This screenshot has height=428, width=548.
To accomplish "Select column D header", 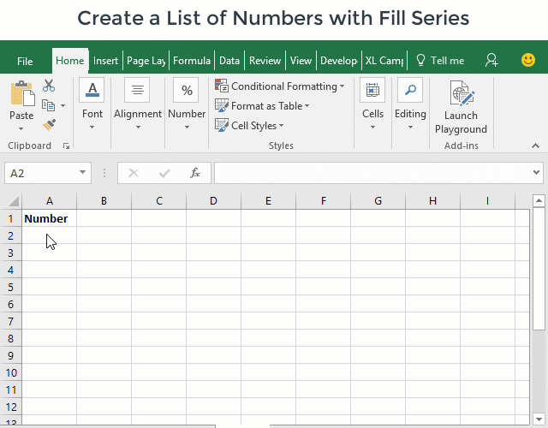I will click(x=213, y=201).
